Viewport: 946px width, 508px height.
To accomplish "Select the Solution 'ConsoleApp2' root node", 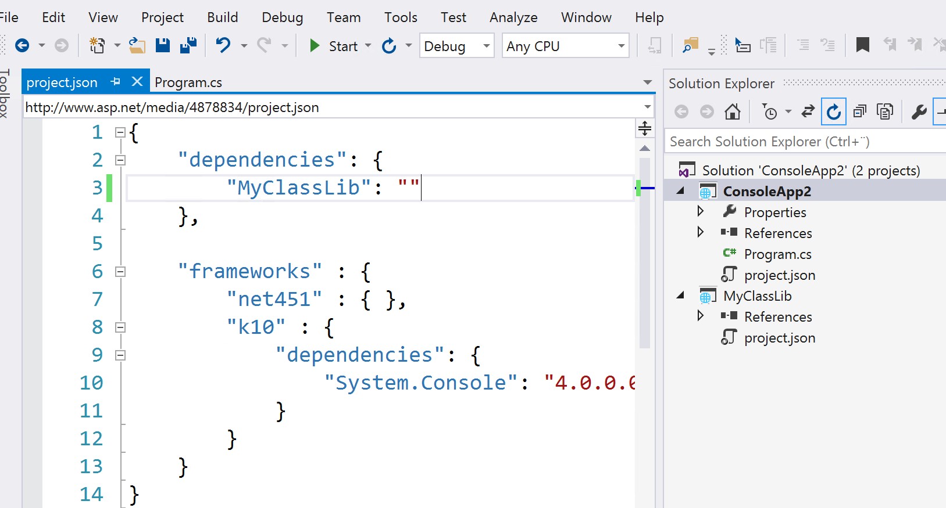I will pyautogui.click(x=811, y=170).
